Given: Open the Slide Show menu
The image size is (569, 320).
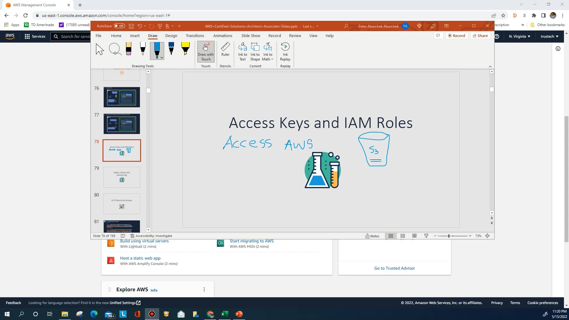Looking at the screenshot, I should (250, 36).
